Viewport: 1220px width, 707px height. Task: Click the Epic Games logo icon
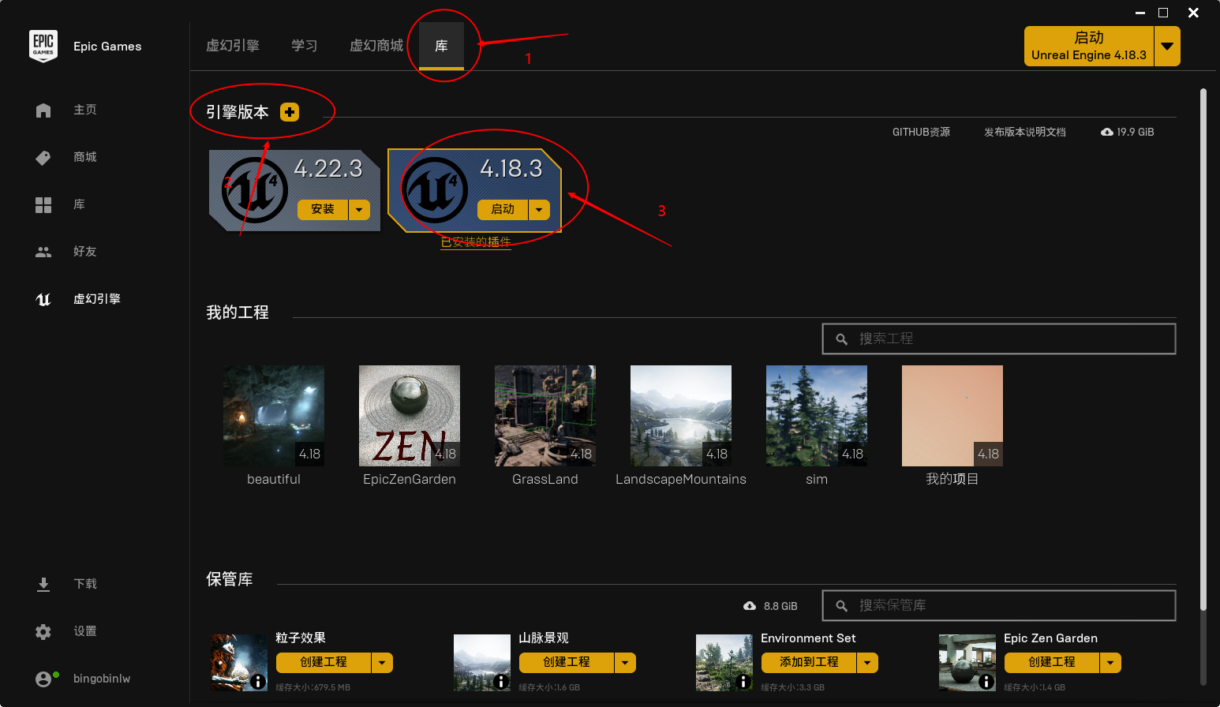click(43, 46)
